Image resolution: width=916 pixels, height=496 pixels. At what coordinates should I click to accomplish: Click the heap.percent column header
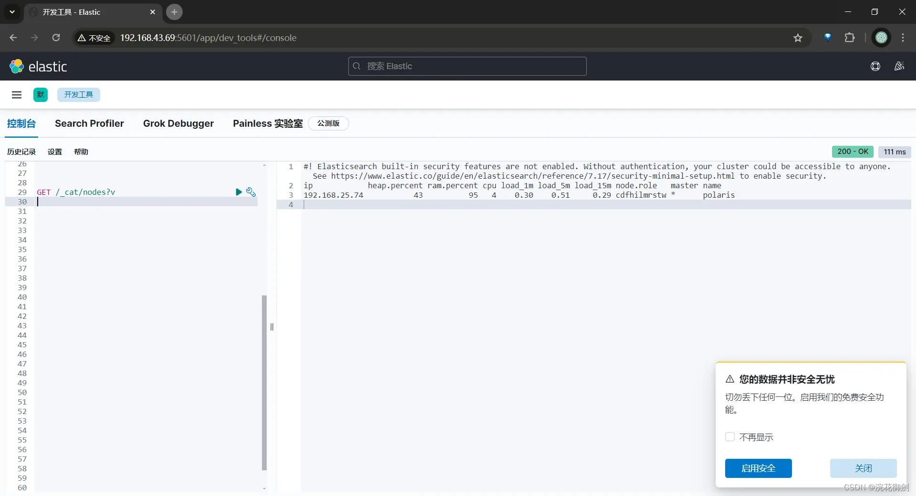coord(395,185)
